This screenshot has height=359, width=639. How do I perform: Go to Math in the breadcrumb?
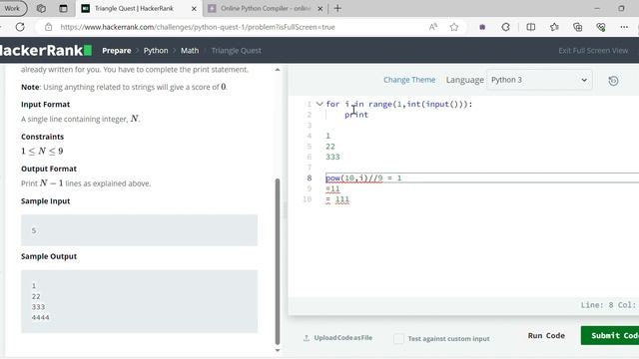click(x=190, y=51)
